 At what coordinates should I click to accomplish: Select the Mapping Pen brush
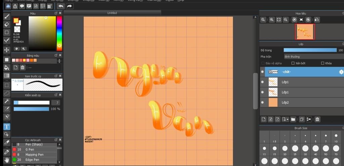tap(34, 154)
